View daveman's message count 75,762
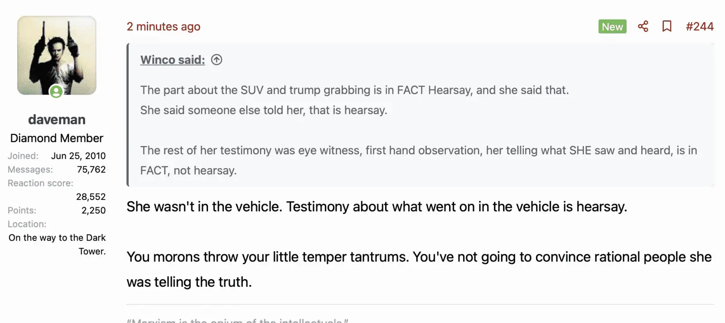This screenshot has width=725, height=323. coord(91,170)
